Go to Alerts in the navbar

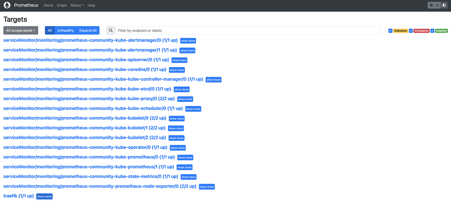[x=48, y=5]
